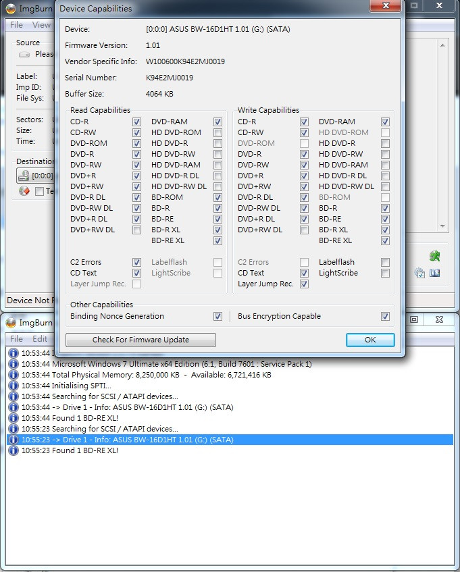
Task: Click destination drive icon next to [0:0:0]
Action: pos(24,176)
